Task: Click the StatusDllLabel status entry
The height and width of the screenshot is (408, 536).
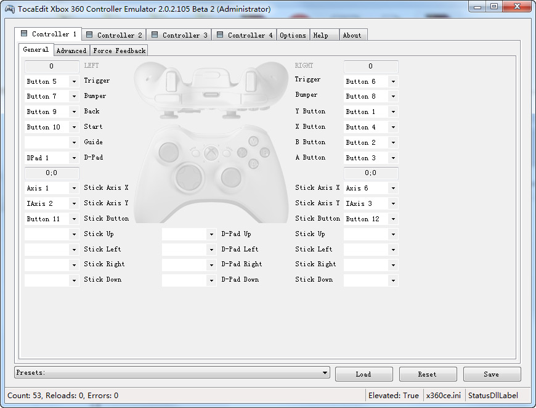Action: (x=493, y=395)
